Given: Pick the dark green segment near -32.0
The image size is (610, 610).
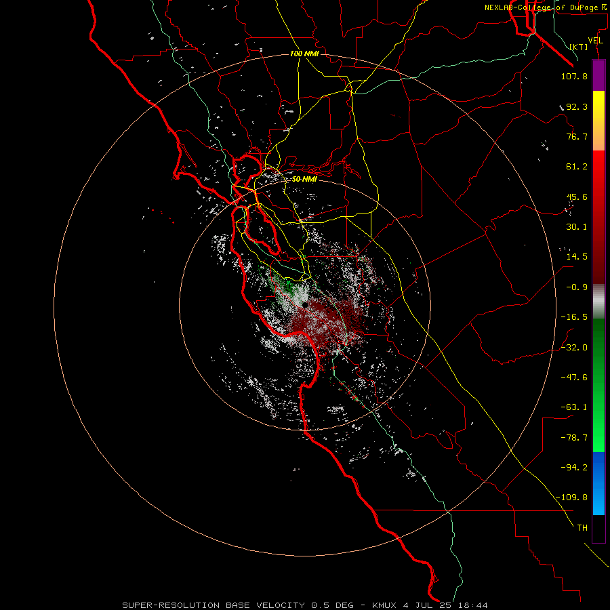Looking at the screenshot, I should coord(598,348).
